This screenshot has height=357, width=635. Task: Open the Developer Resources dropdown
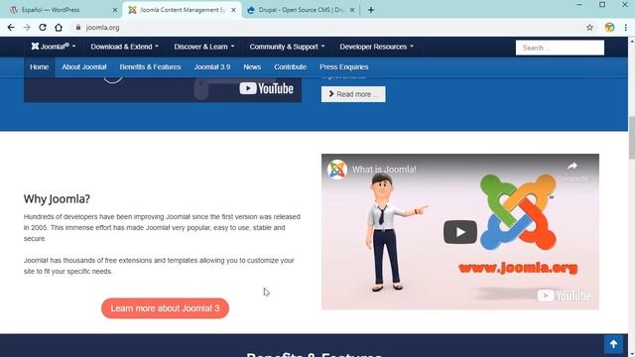click(x=377, y=47)
